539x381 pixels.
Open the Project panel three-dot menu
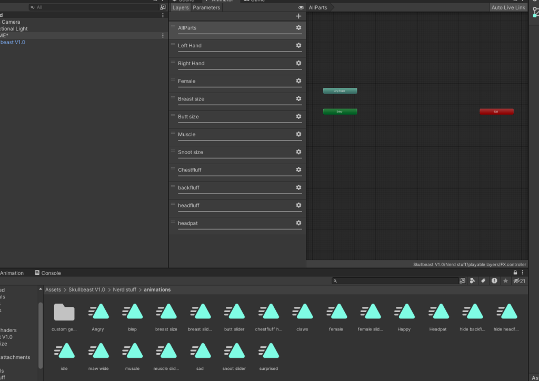523,273
